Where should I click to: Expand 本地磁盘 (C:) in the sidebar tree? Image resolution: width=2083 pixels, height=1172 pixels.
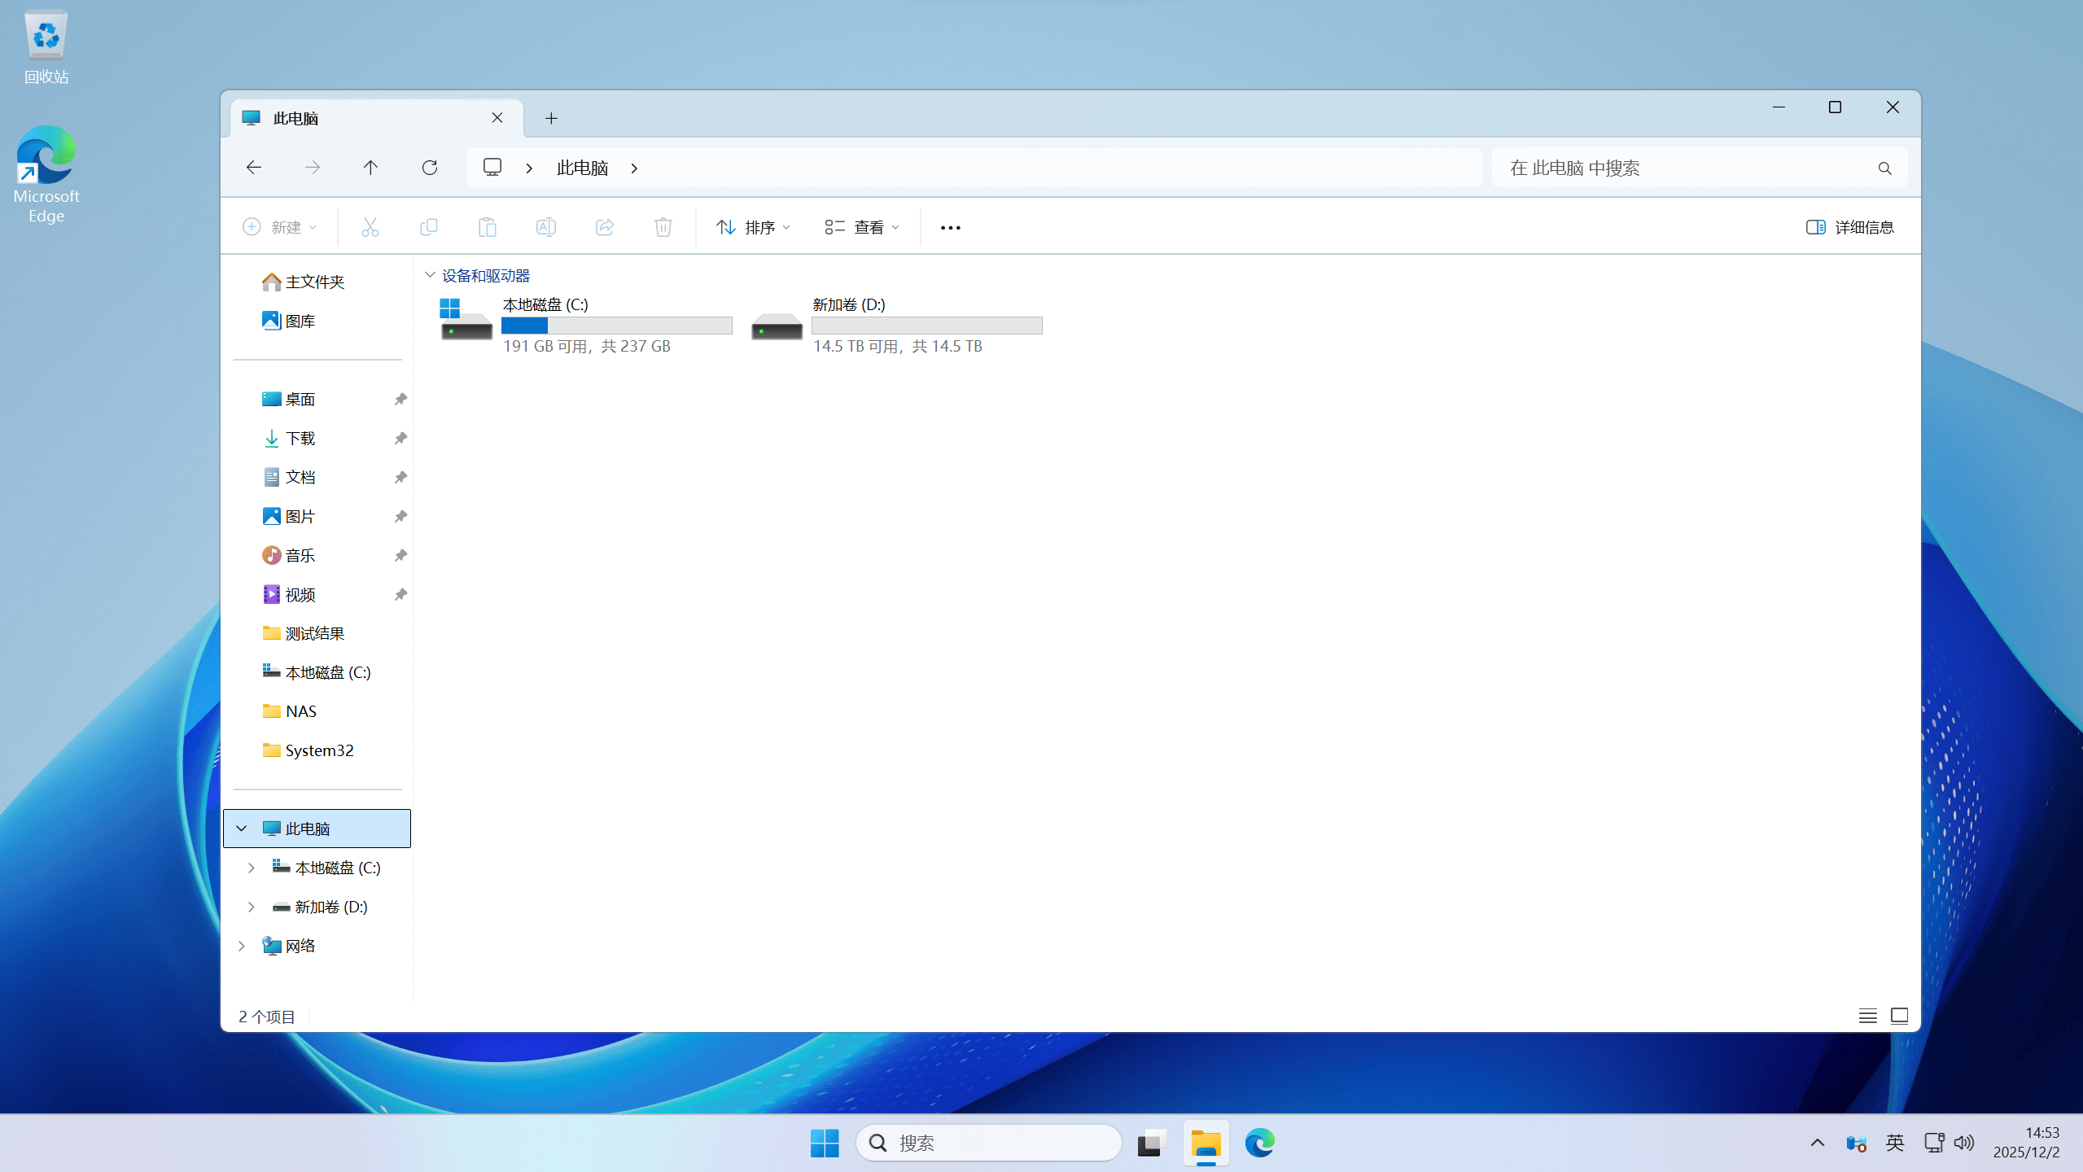(251, 868)
